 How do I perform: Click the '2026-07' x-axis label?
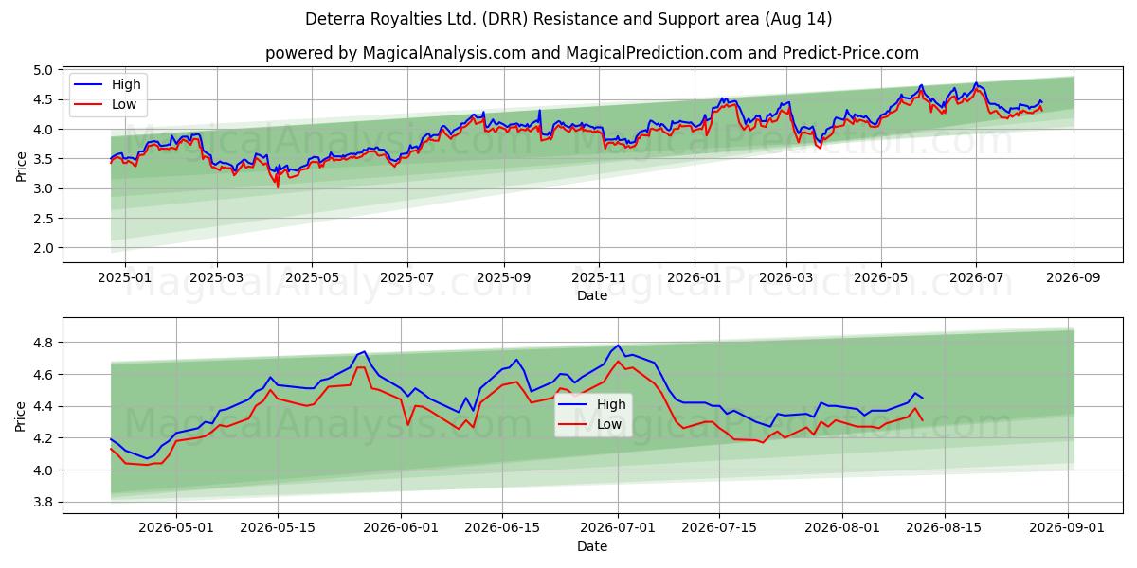[x=977, y=279]
